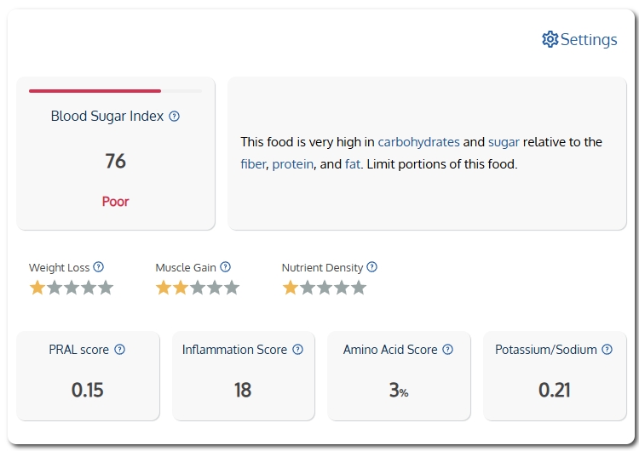639x451 pixels.
Task: Click the second Muscle Gain star
Action: (x=181, y=288)
